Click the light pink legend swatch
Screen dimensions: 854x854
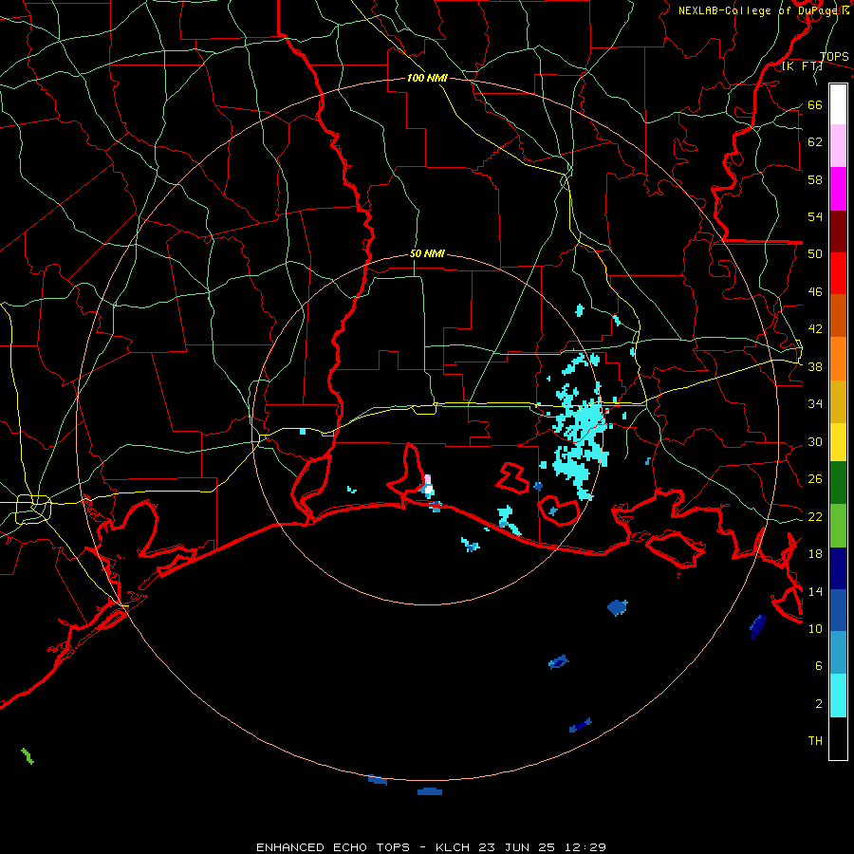(x=838, y=146)
